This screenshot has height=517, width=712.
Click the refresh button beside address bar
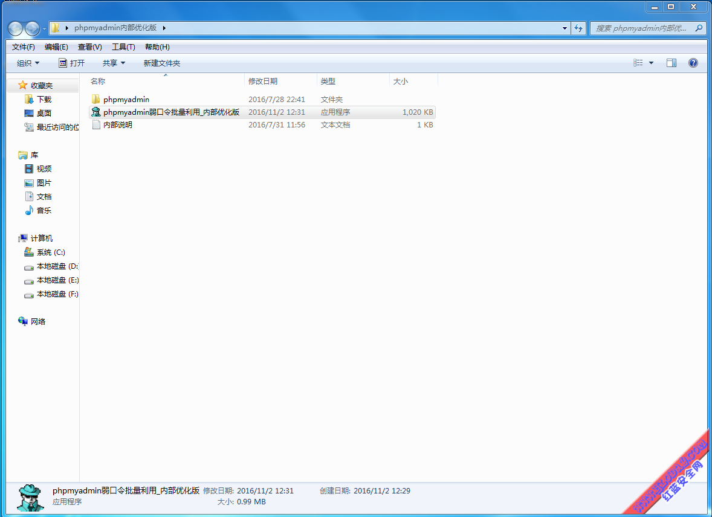point(578,28)
